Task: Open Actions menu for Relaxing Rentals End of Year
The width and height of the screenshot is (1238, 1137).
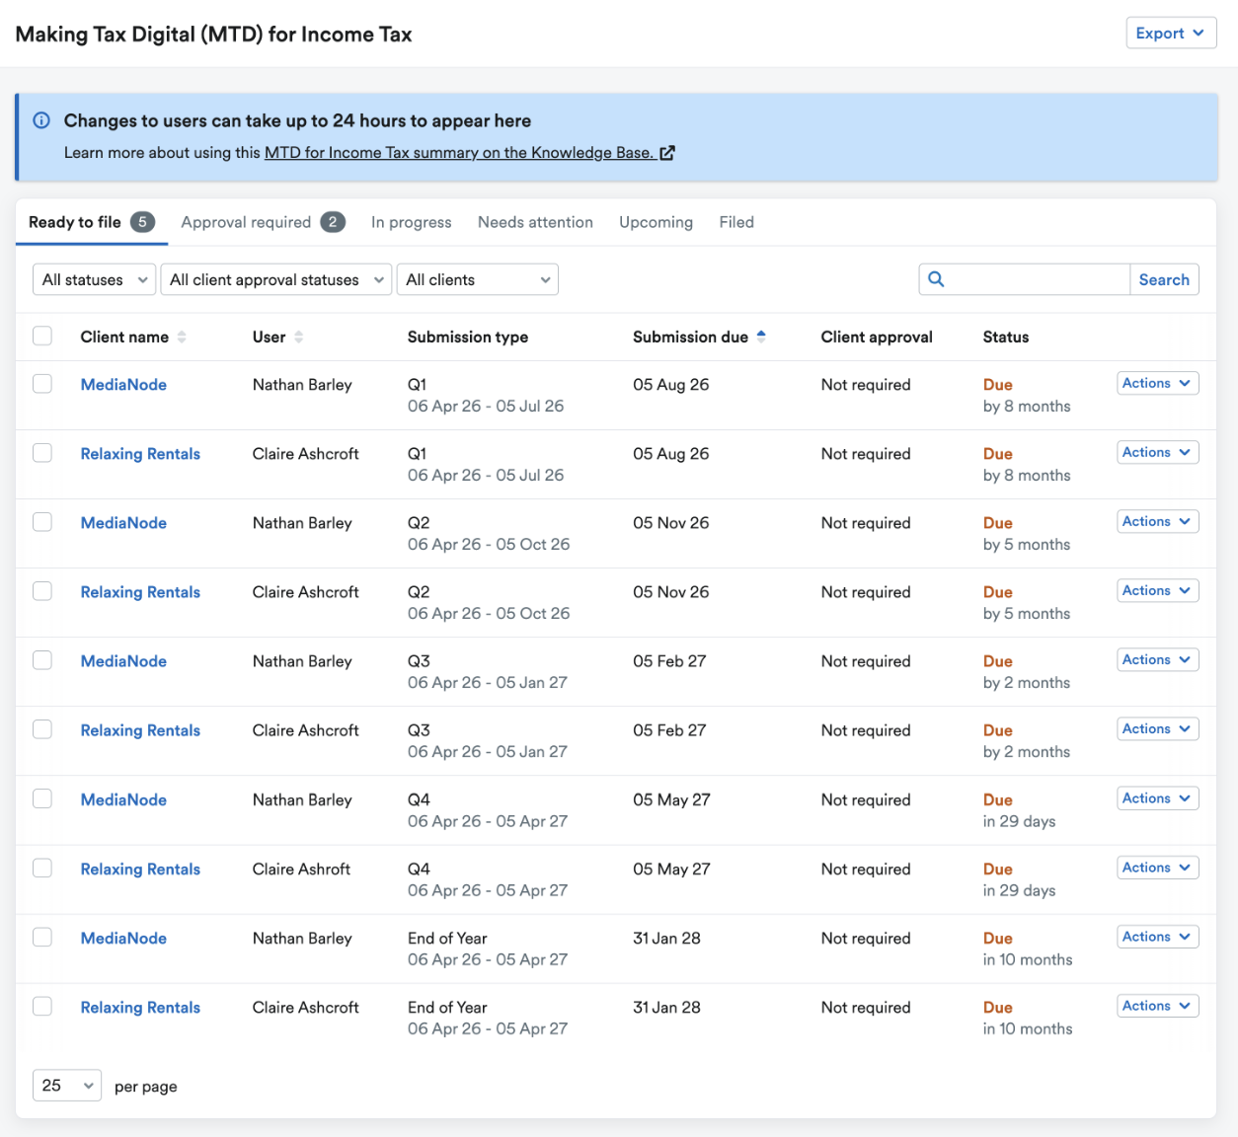Action: point(1158,1006)
